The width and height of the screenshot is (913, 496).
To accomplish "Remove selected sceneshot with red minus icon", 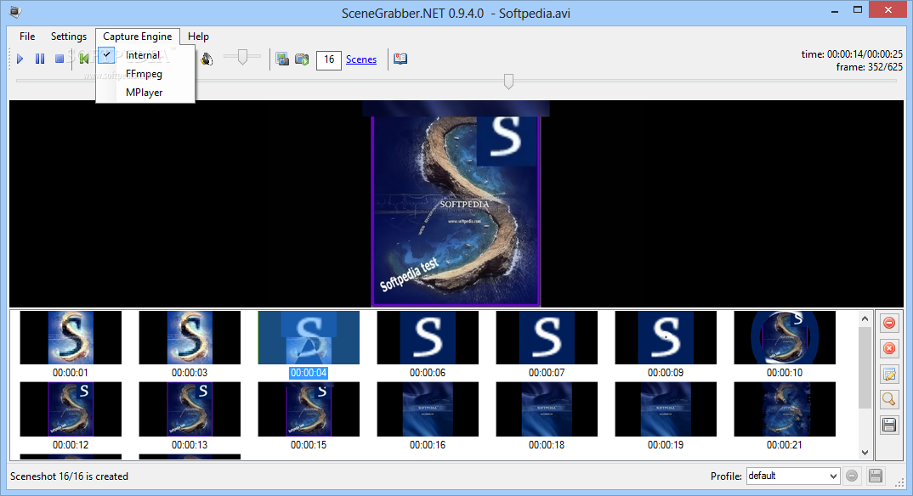I will 889,323.
